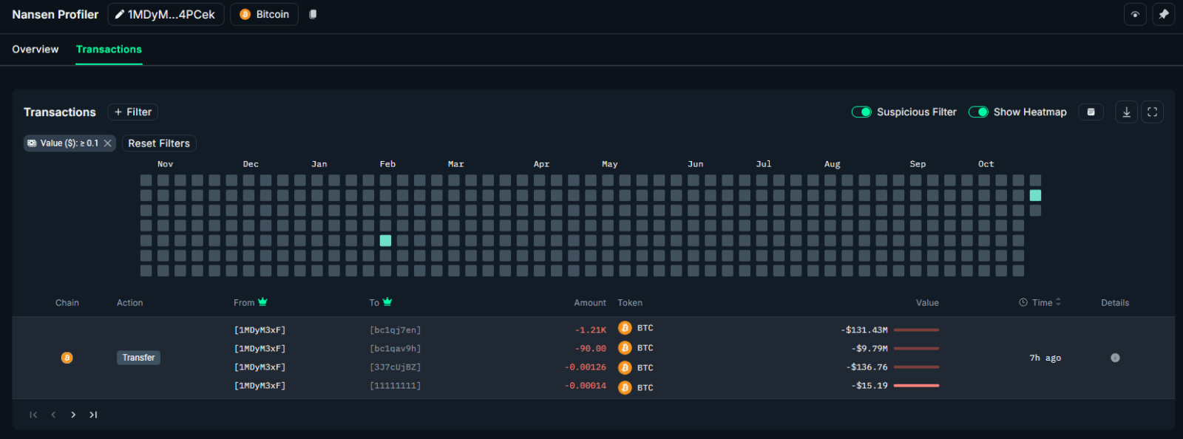Select the Transactions tab
The height and width of the screenshot is (439, 1183).
(x=109, y=50)
